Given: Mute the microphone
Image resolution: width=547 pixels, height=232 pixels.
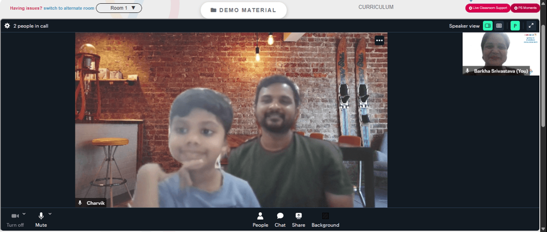Looking at the screenshot, I should [41, 220].
